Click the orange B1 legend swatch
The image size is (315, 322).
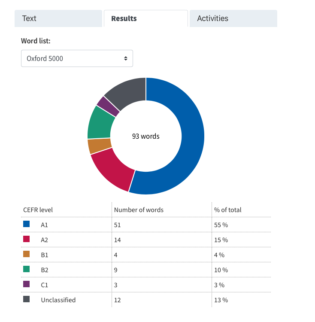coord(27,254)
